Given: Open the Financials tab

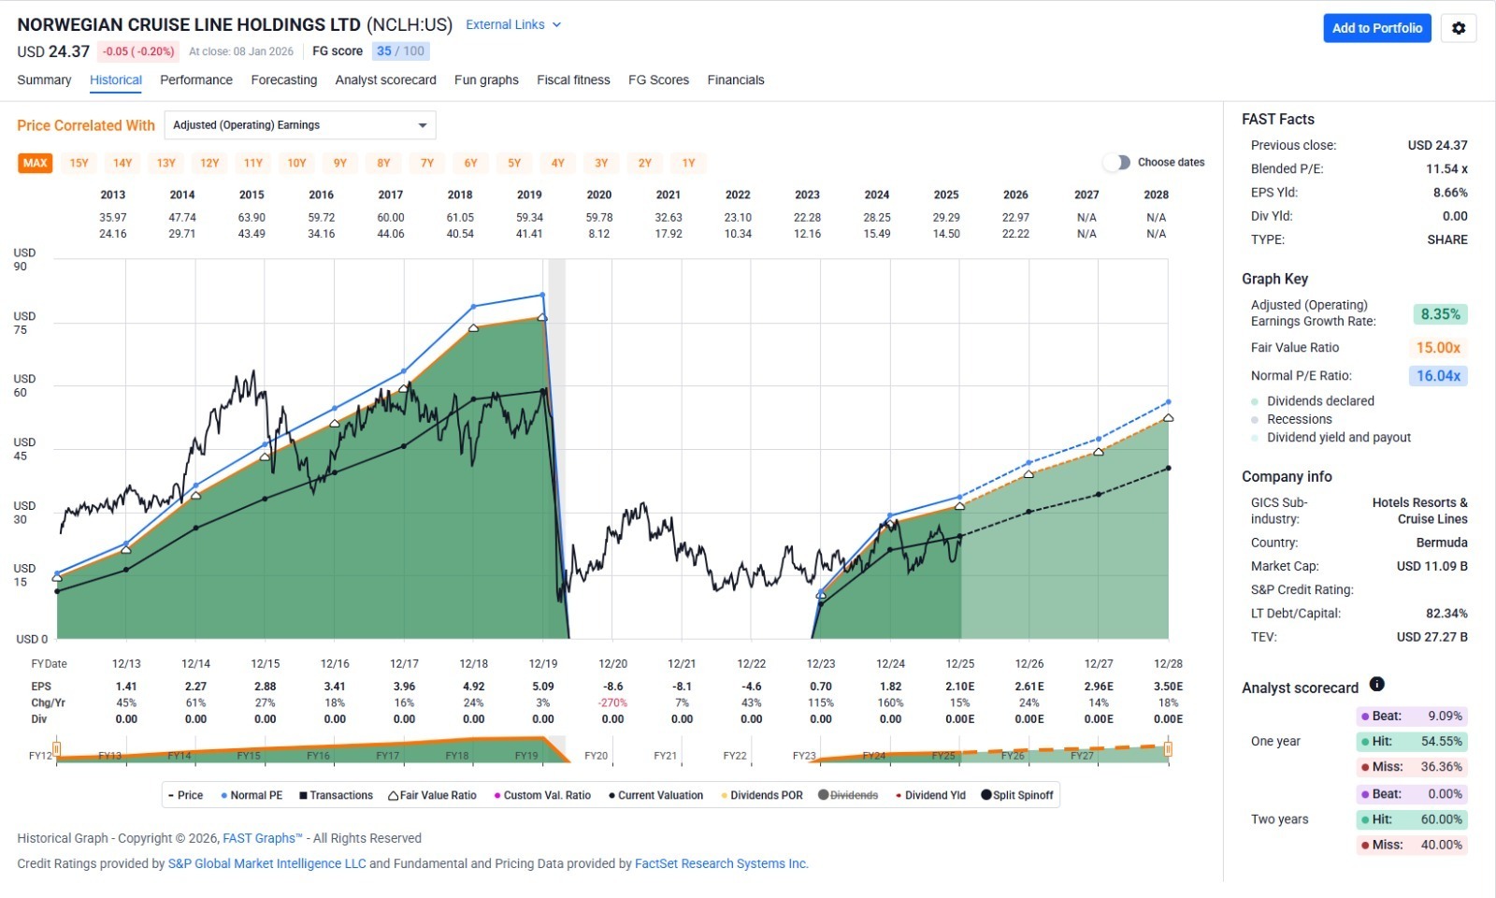Looking at the screenshot, I should tap(735, 80).
